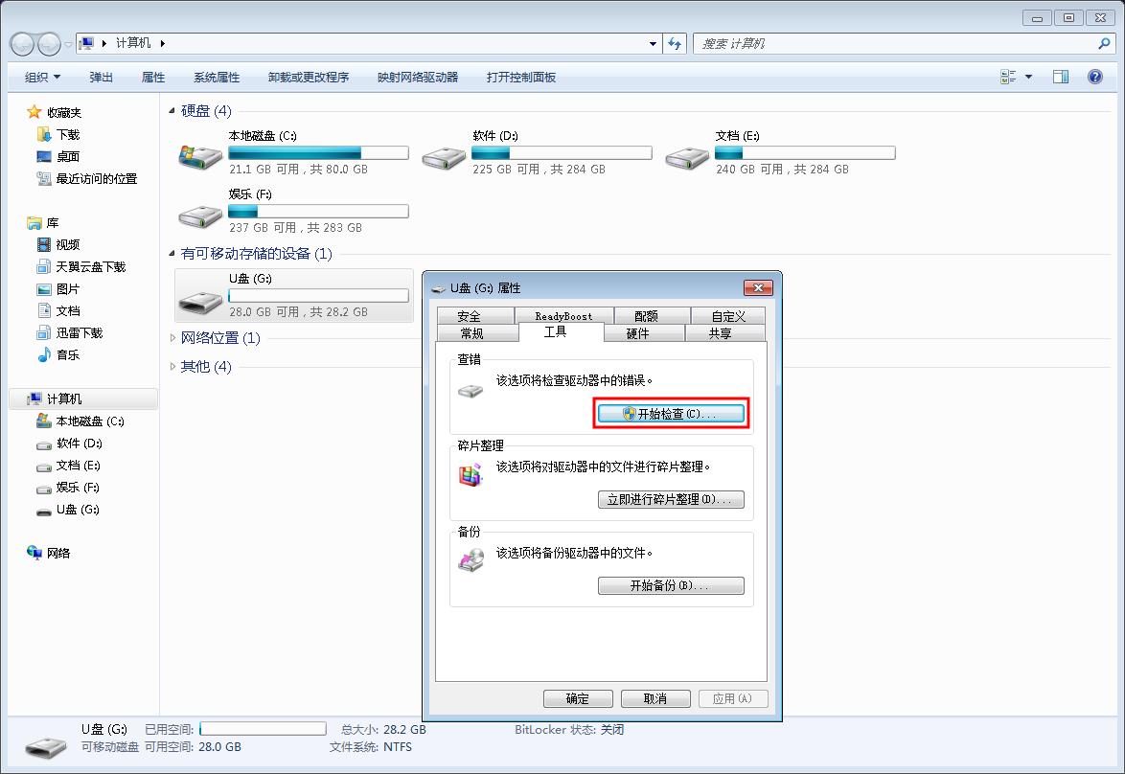Click the C: drive capacity bar

coord(317,151)
